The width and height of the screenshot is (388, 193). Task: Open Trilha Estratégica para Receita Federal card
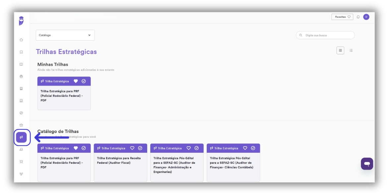tap(120, 163)
